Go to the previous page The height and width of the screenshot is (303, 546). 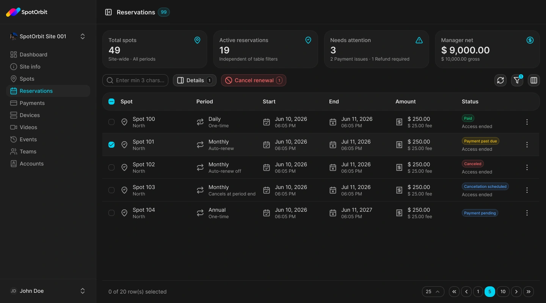466,292
